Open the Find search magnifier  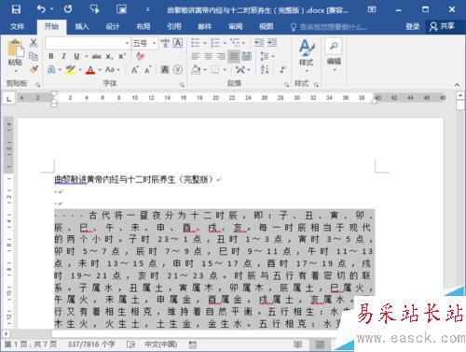(334, 46)
